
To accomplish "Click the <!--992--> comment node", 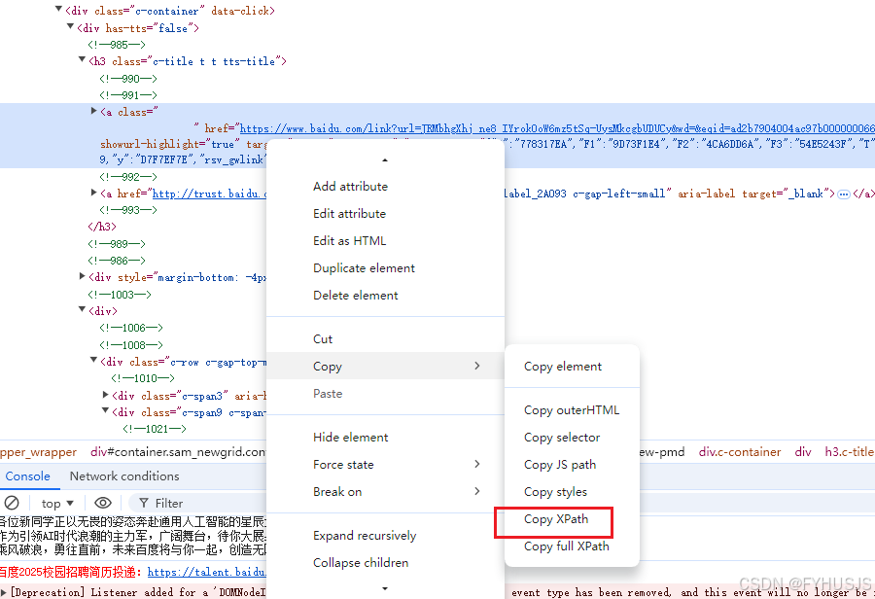I will point(128,177).
